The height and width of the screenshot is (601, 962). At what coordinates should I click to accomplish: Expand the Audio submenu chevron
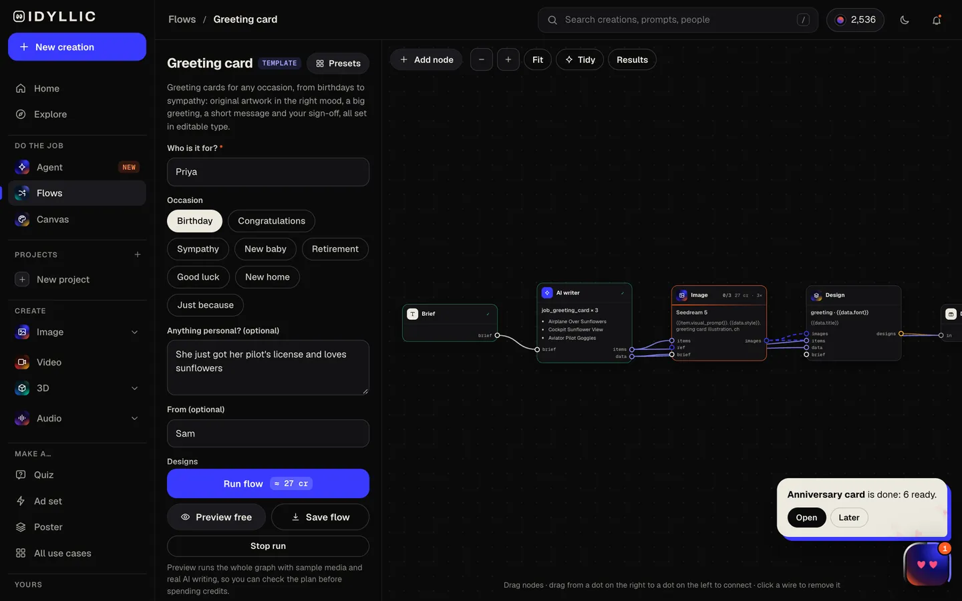pyautogui.click(x=134, y=418)
